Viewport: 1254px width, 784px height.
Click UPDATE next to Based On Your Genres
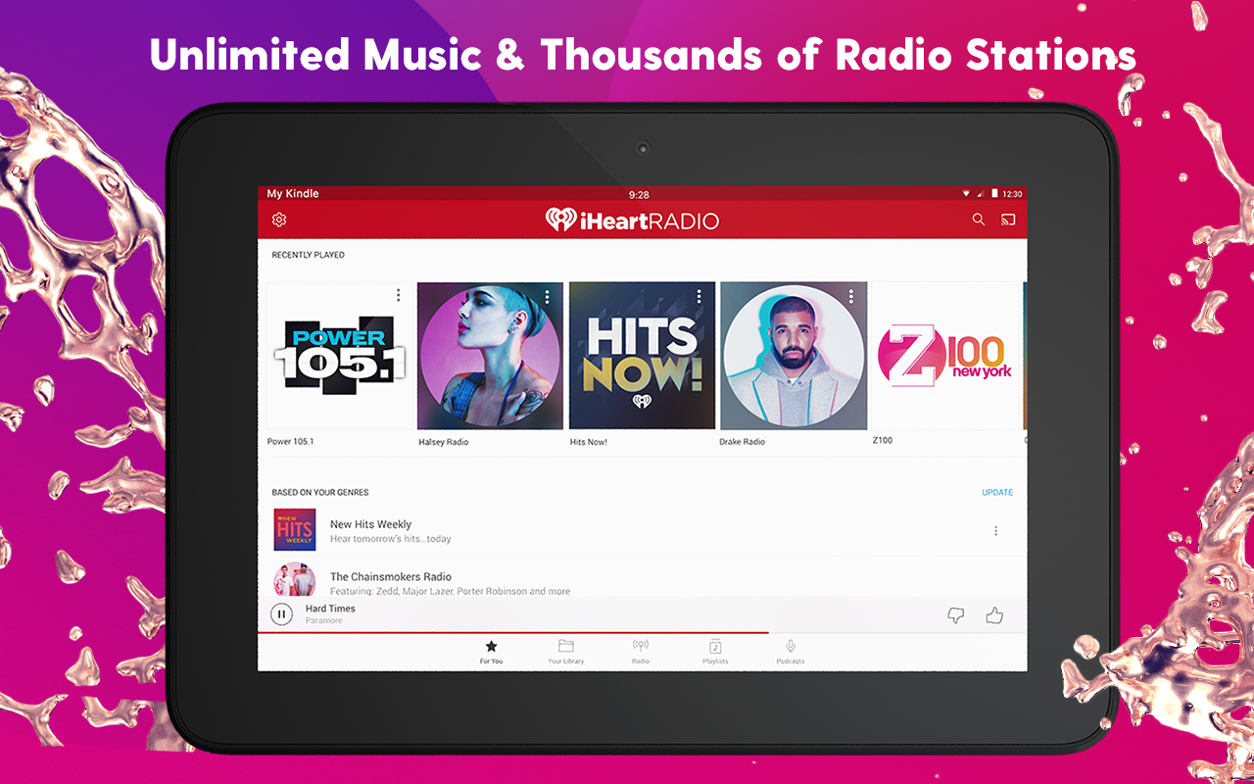(997, 493)
